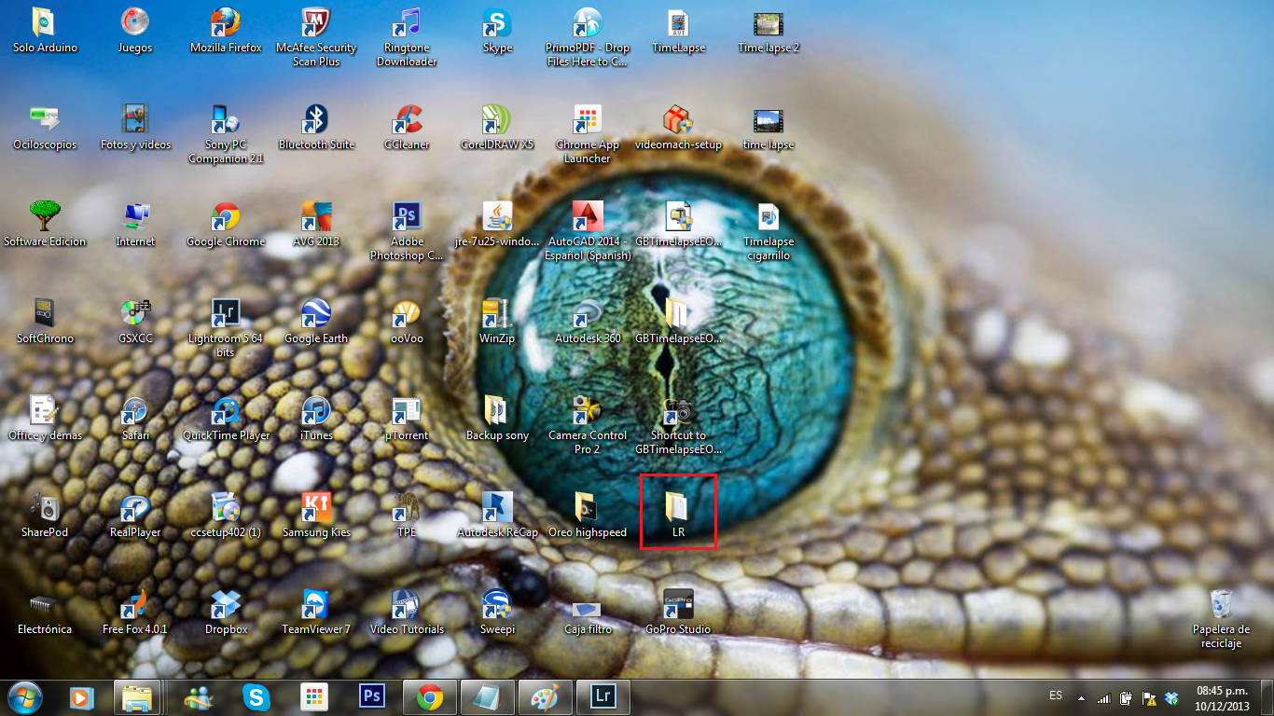Select the jre-7u25-windows Java installer icon
The width and height of the screenshot is (1274, 716).
click(x=497, y=225)
